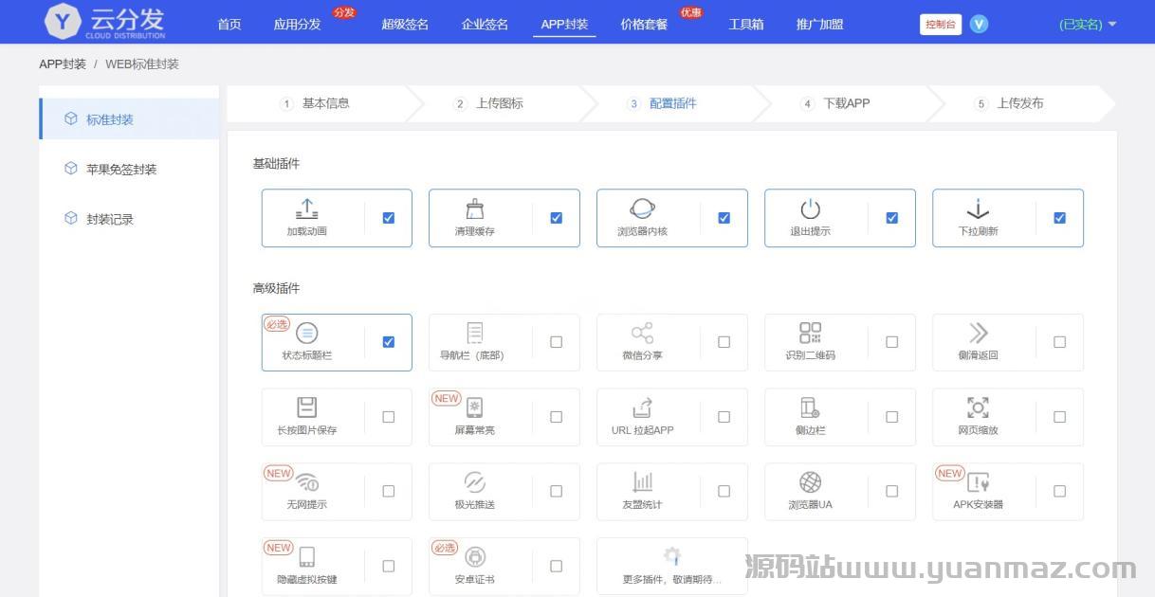This screenshot has height=597, width=1155.
Task: Click the loading animation (加载动画) plugin icon
Action: (307, 208)
